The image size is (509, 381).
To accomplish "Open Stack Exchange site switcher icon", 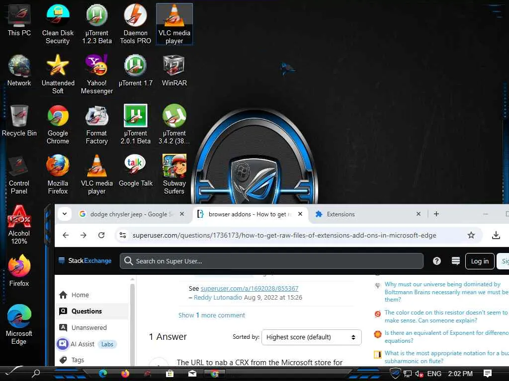I will [x=456, y=261].
